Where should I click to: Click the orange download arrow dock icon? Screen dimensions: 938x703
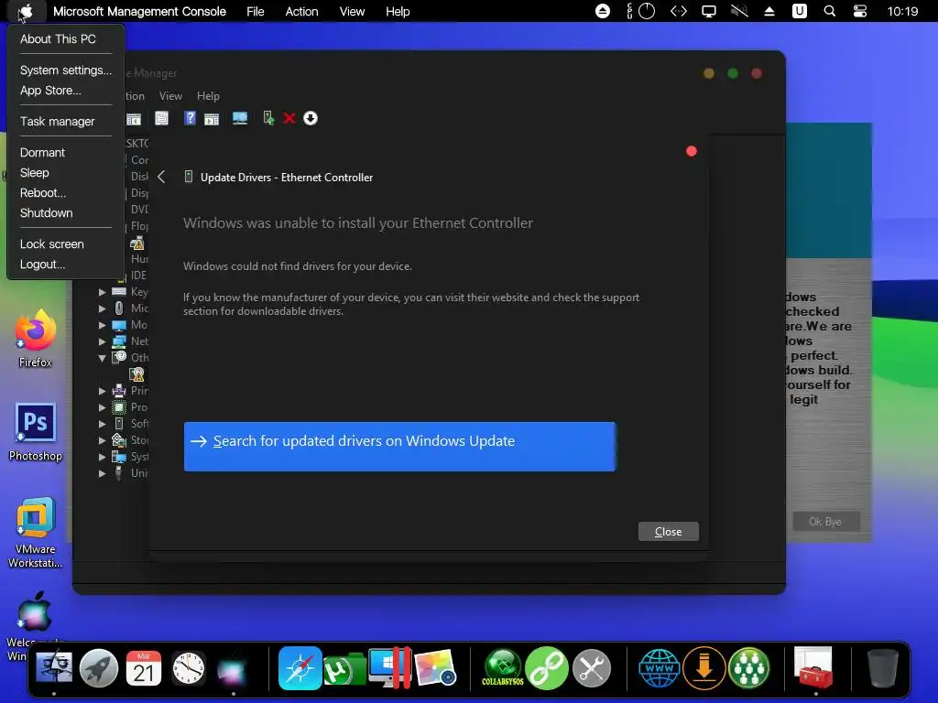pos(704,667)
